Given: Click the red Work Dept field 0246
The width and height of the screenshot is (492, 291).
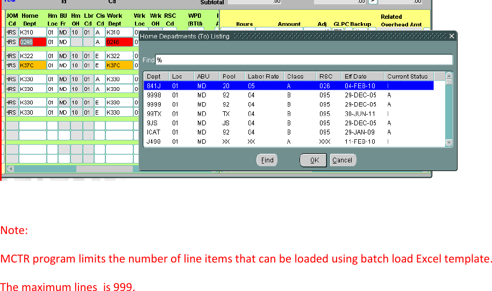Looking at the screenshot, I should (x=119, y=42).
